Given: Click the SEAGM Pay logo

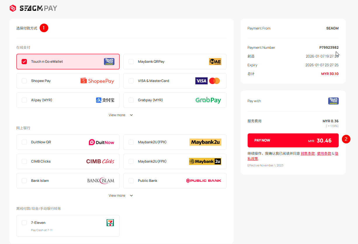Looking at the screenshot, I should click(x=33, y=8).
